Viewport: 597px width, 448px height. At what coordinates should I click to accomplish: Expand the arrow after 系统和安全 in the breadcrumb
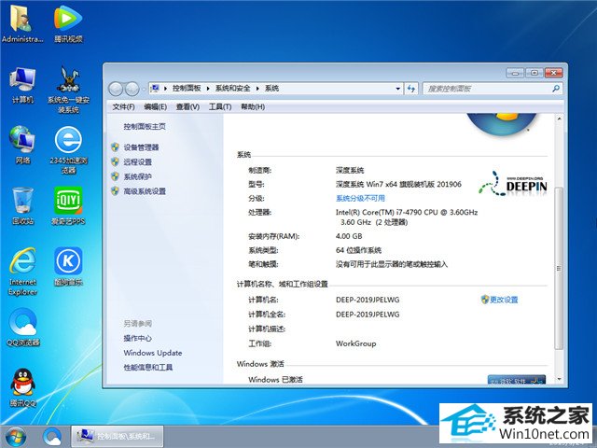coord(257,89)
